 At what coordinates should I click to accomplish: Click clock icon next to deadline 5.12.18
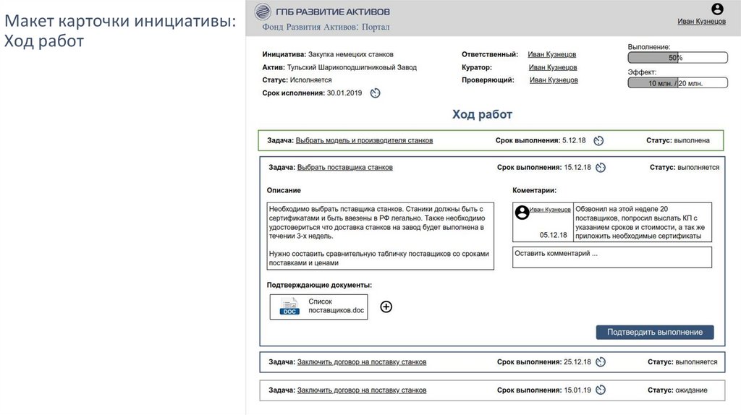tap(598, 141)
